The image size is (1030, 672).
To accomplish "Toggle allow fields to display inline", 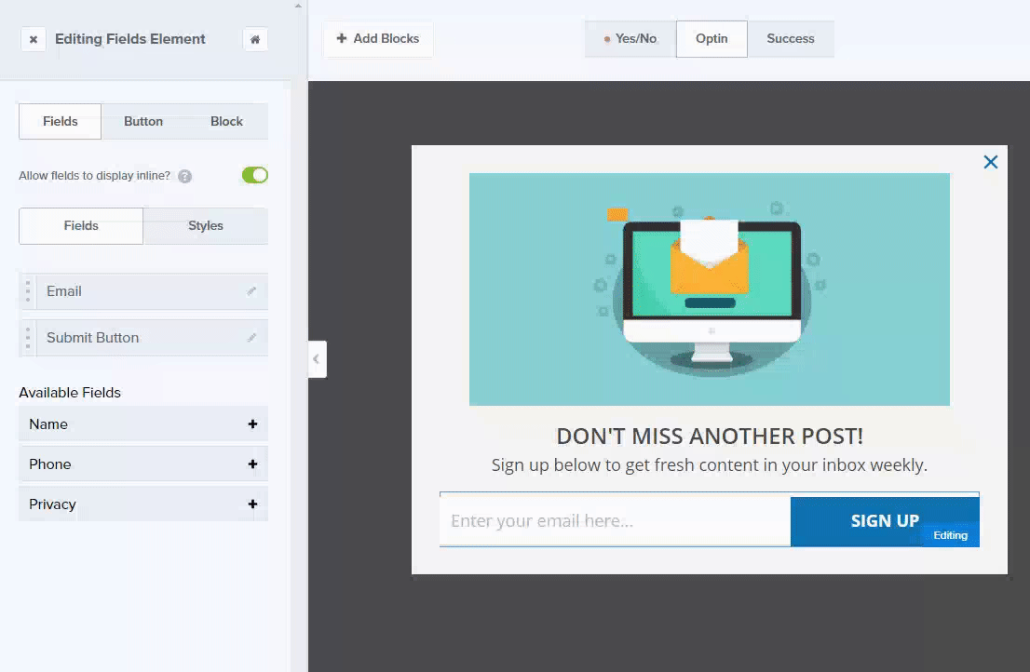I will (x=254, y=175).
